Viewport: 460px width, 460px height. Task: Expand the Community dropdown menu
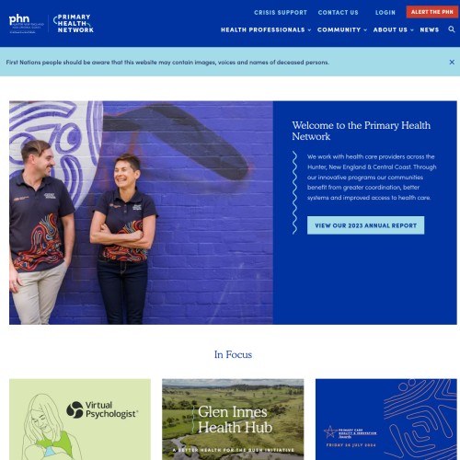pyautogui.click(x=342, y=29)
